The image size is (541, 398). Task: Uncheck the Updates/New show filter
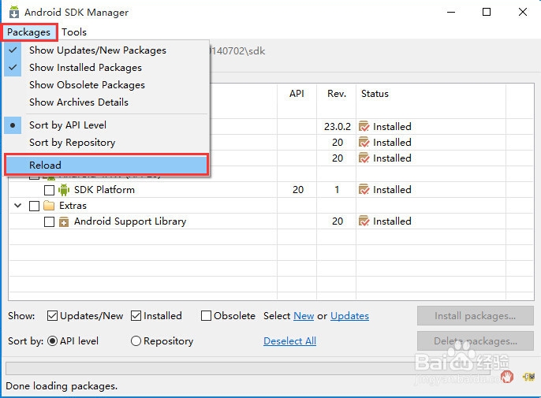point(53,316)
